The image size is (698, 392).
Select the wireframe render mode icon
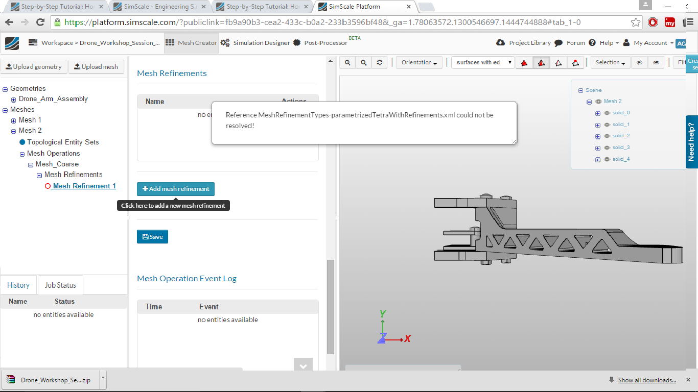[x=558, y=62]
